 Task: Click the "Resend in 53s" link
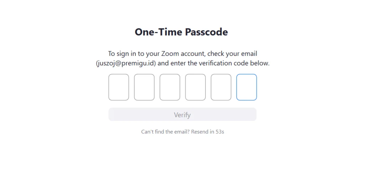pyautogui.click(x=207, y=132)
